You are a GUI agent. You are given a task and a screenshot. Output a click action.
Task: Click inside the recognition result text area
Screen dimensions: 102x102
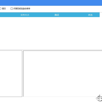(x=63, y=74)
